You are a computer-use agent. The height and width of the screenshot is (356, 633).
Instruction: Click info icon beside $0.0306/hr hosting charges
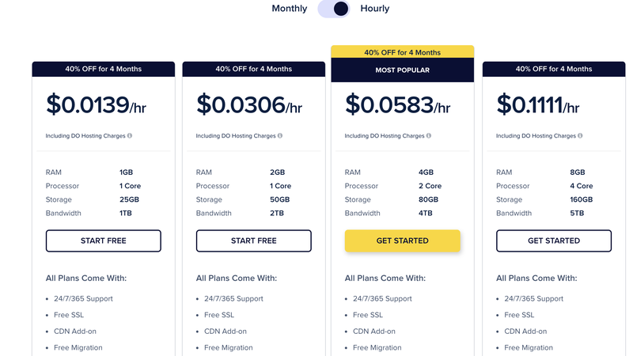coord(280,135)
